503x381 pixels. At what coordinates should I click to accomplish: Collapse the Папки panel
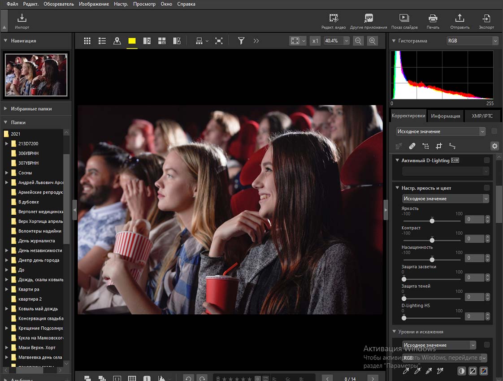tap(5, 122)
